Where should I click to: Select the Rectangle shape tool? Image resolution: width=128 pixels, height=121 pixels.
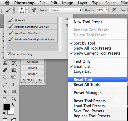coord(14,91)
